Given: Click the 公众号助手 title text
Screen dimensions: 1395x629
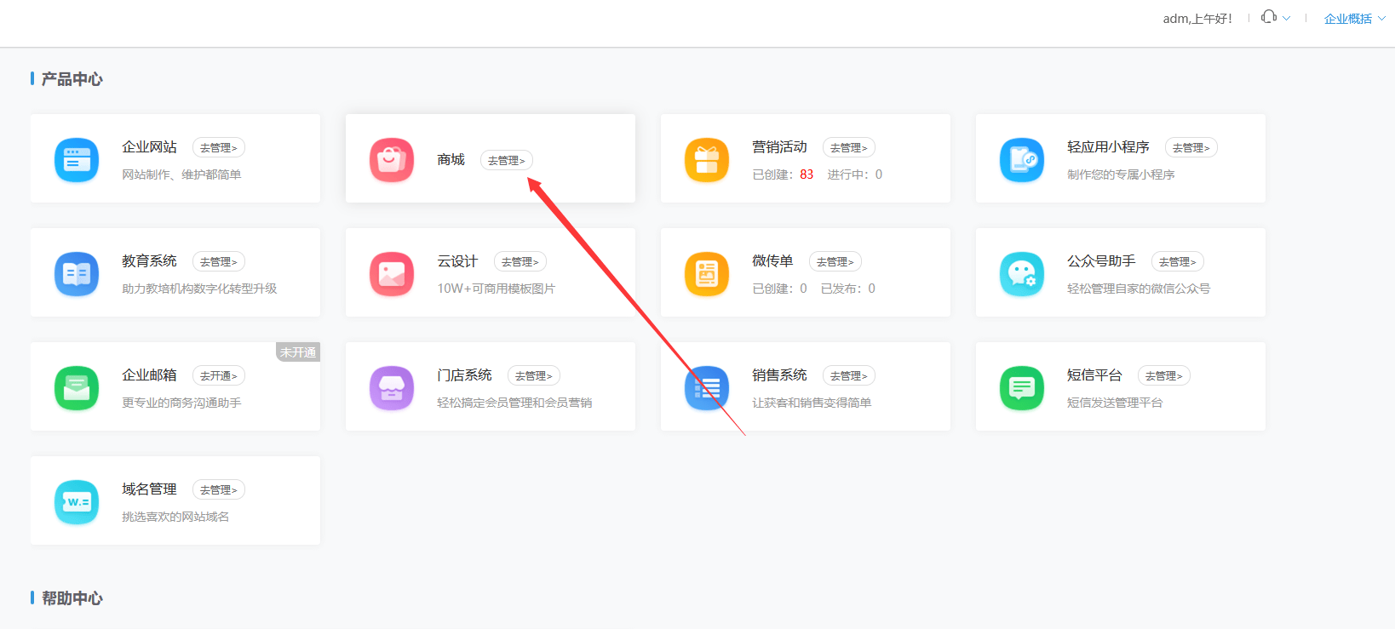Looking at the screenshot, I should pyautogui.click(x=1101, y=261).
